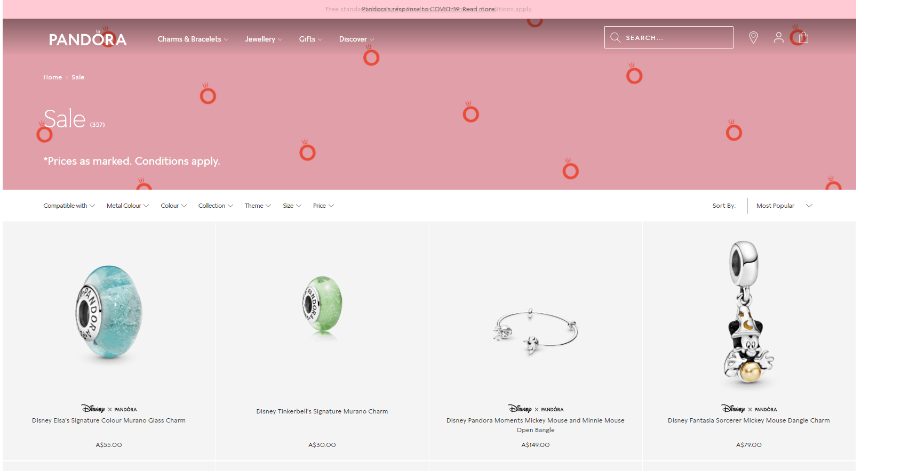Open Disney Elsa's Signature Colour Murano Glass Charm
The image size is (901, 471).
click(109, 420)
